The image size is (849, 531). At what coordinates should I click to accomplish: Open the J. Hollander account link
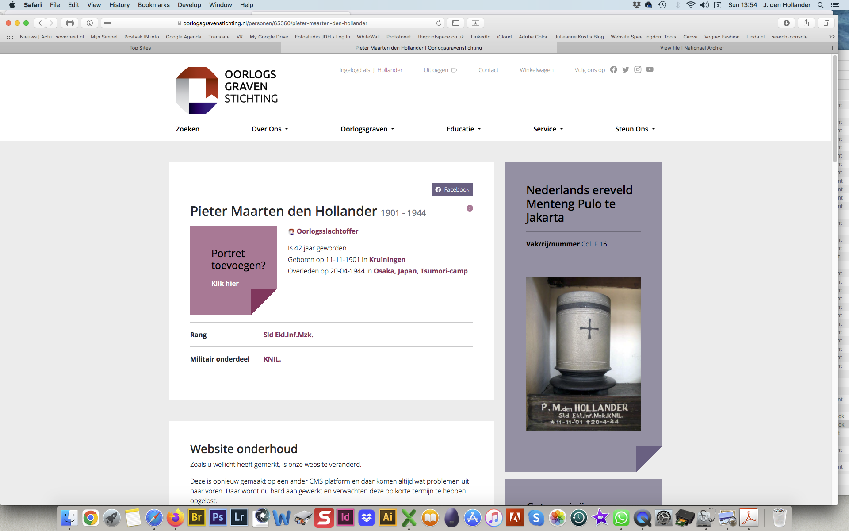(388, 70)
